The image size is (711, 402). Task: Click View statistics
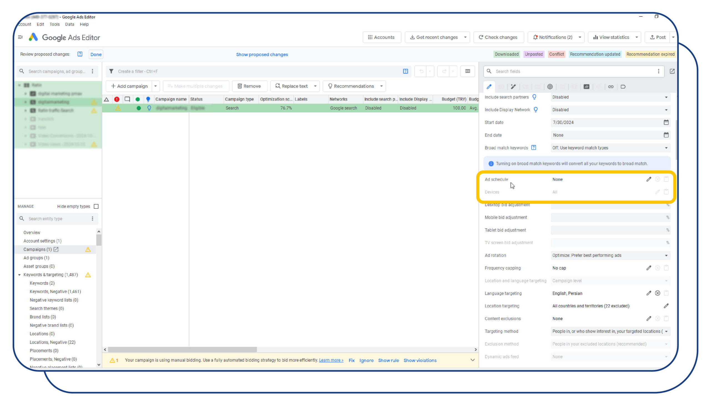coord(611,37)
